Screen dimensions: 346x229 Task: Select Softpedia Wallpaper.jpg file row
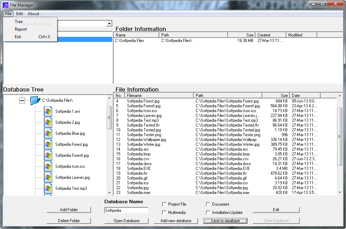225,140
